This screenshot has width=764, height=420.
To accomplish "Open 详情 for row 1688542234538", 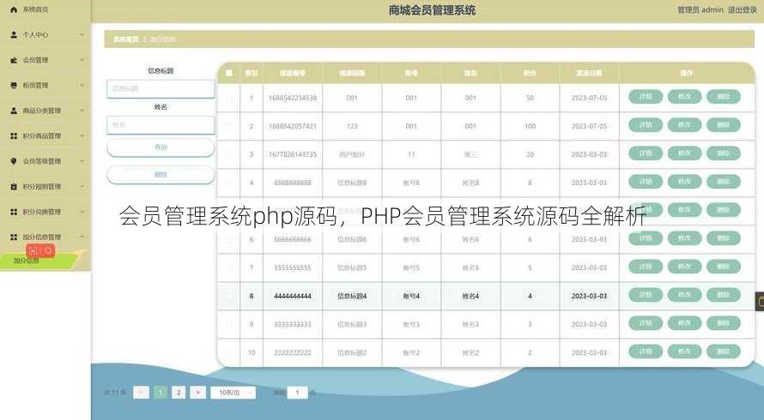I will [646, 97].
